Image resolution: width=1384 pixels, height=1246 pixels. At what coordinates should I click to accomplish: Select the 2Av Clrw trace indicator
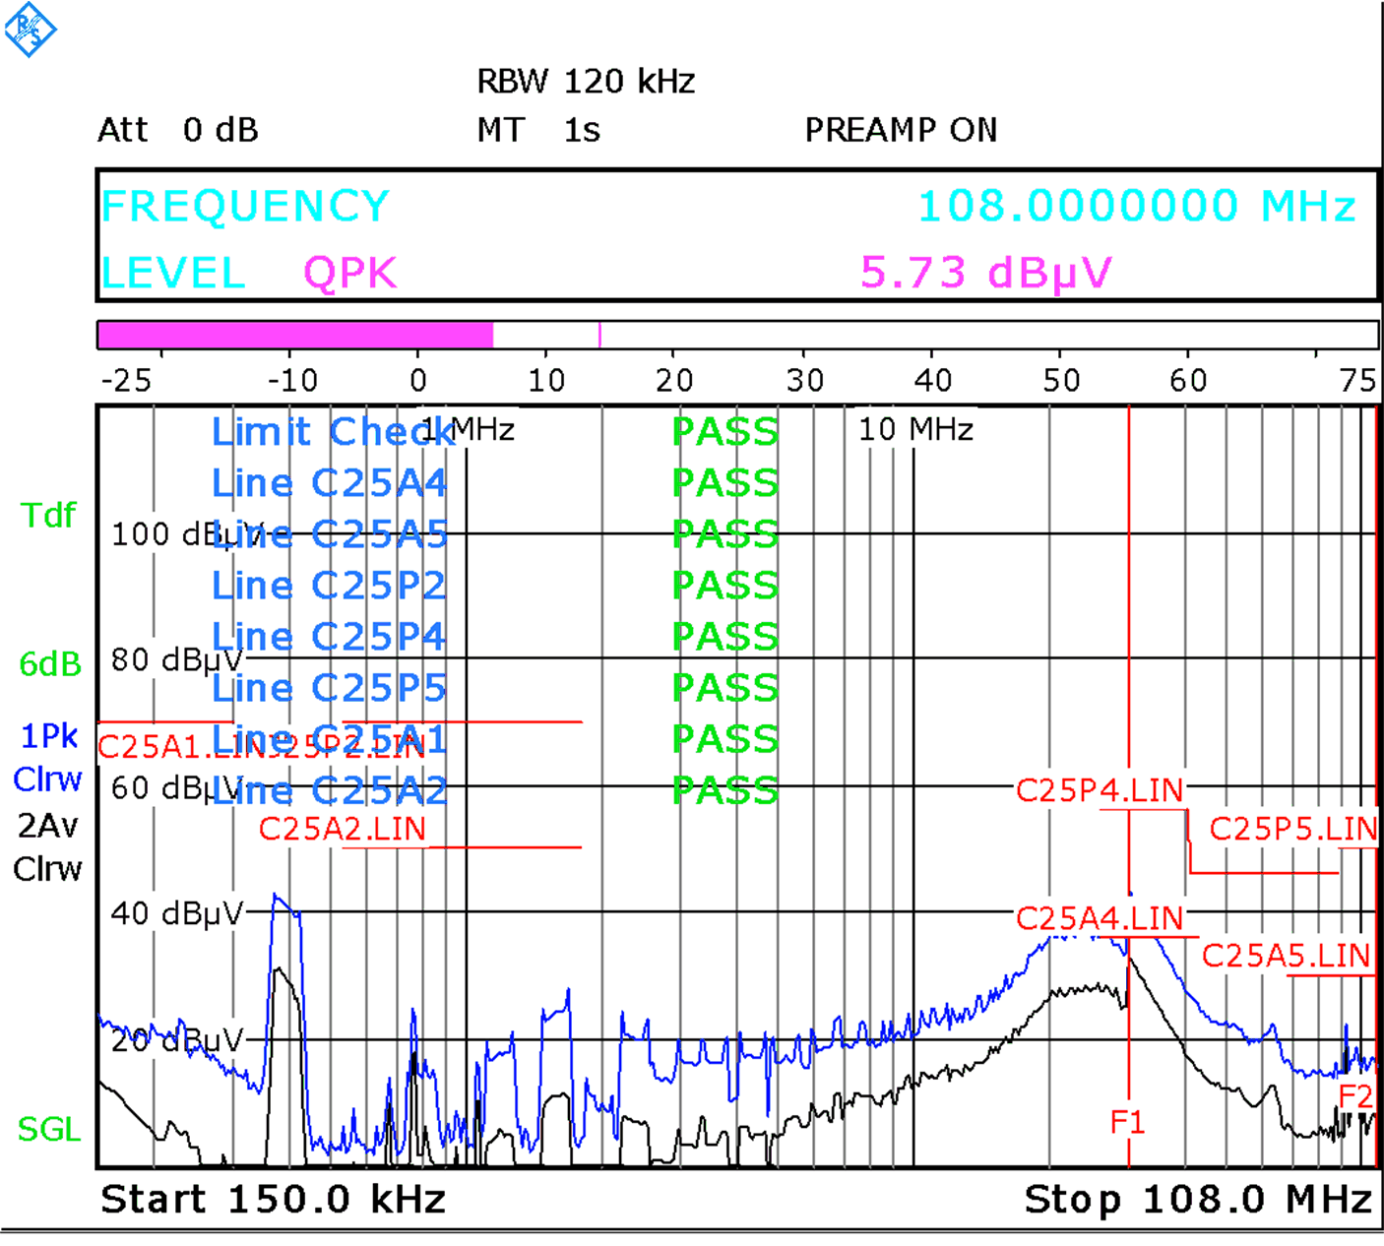[x=47, y=846]
